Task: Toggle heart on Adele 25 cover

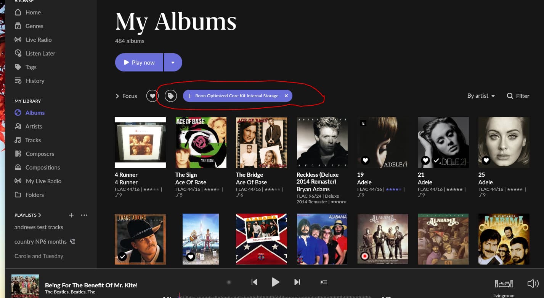Action: (486, 160)
